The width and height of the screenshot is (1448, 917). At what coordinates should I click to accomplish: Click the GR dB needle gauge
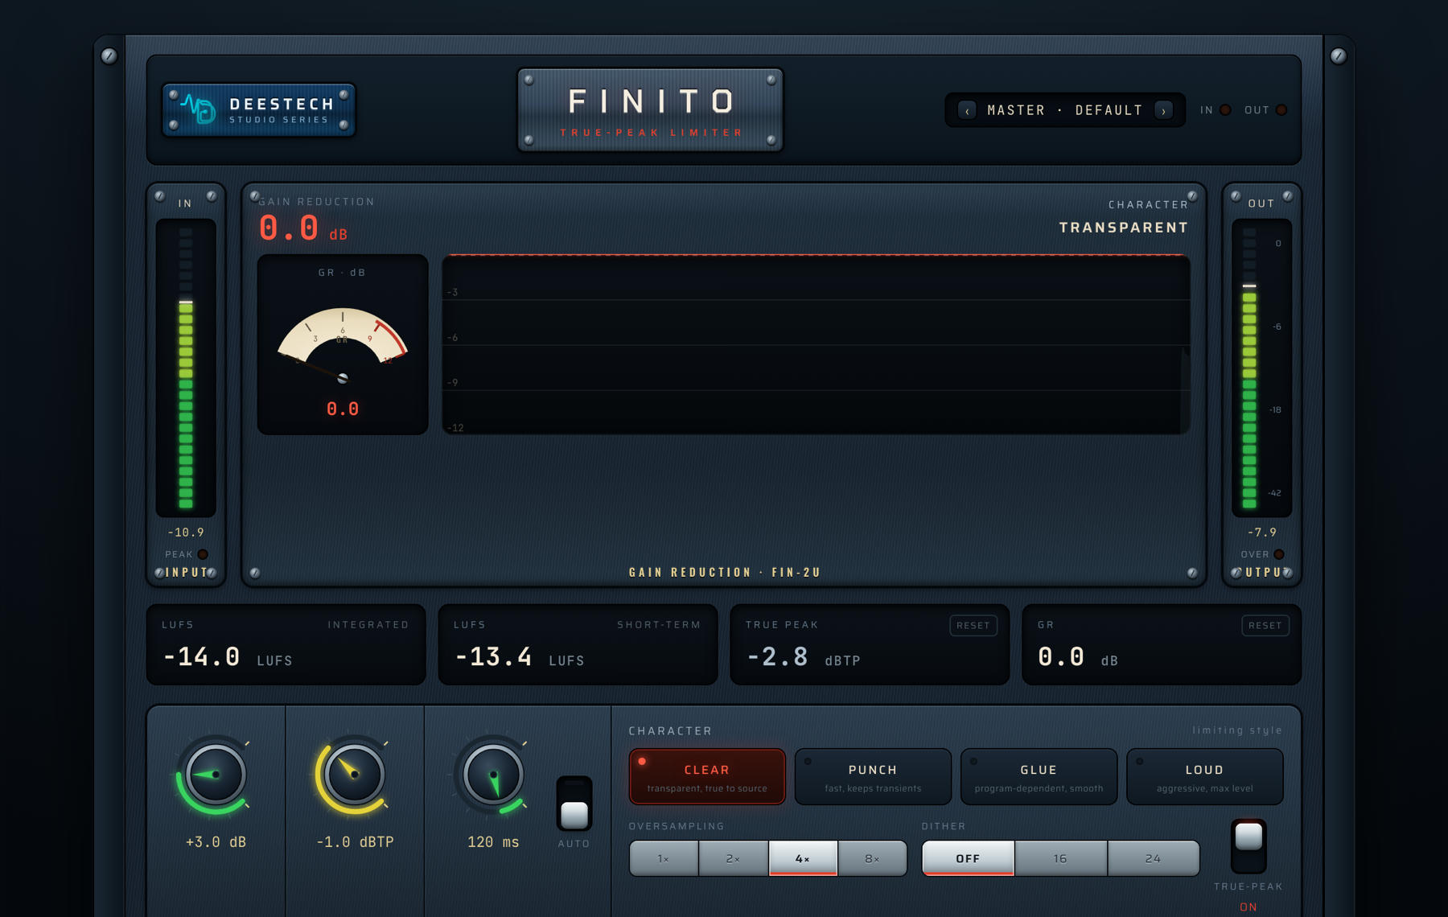[343, 344]
